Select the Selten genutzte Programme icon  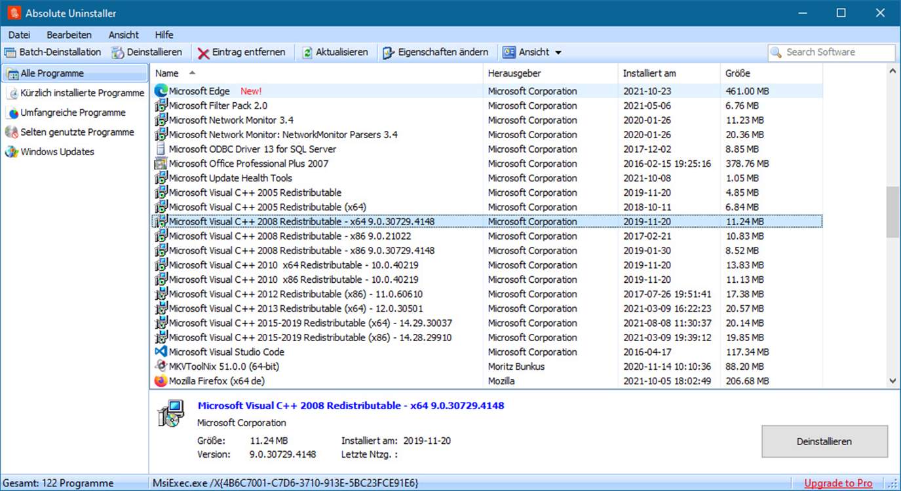[12, 132]
